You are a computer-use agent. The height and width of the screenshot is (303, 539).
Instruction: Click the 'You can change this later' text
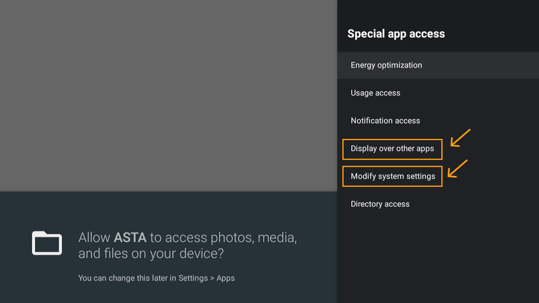pyautogui.click(x=126, y=278)
